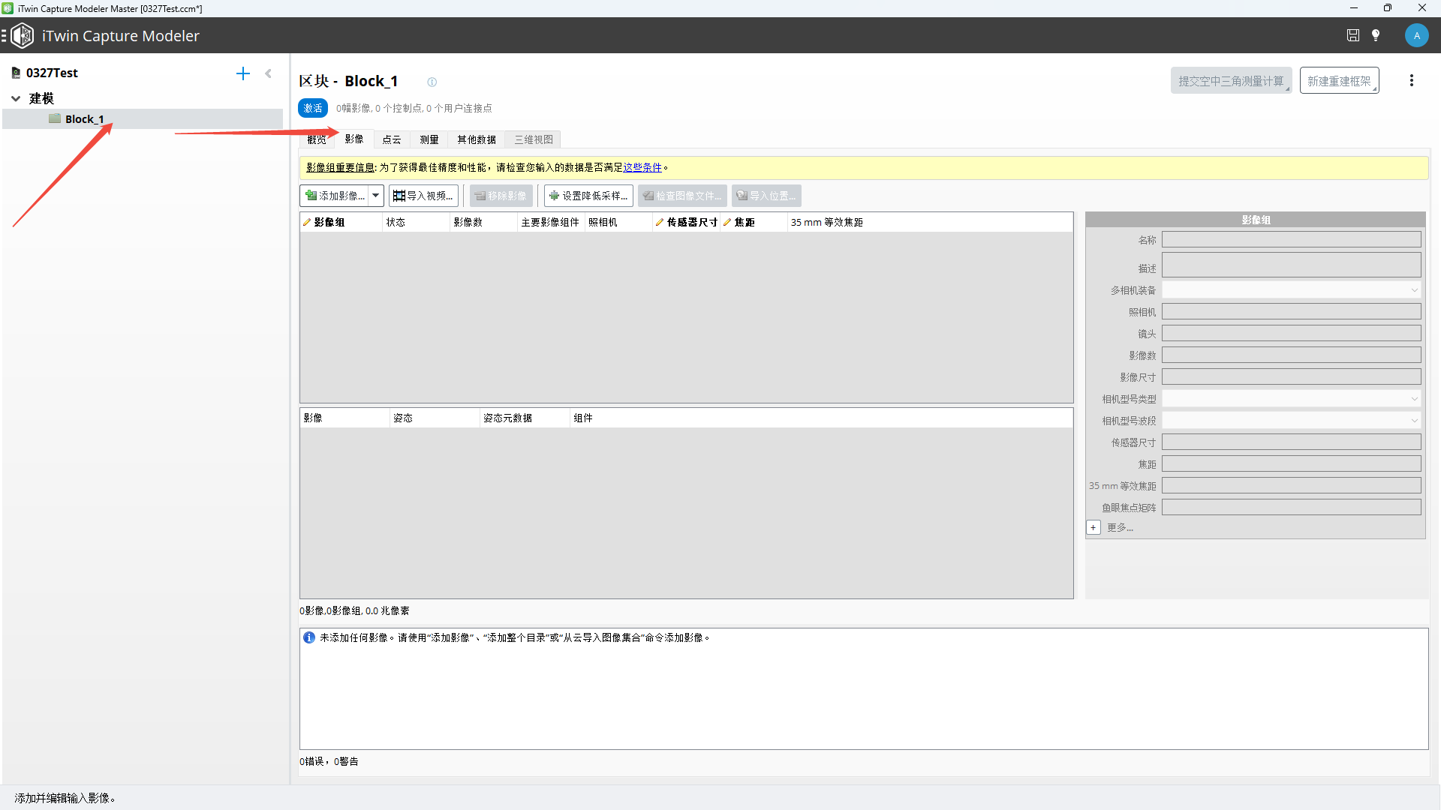Switch to the 点云 tab
The height and width of the screenshot is (810, 1441).
(392, 139)
